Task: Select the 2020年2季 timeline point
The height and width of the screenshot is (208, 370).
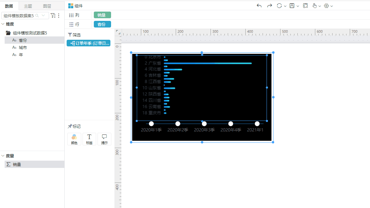Action: click(178, 124)
